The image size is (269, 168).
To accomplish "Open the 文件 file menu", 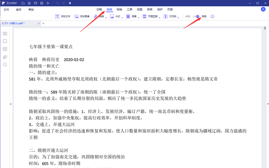I will [x=6, y=10].
